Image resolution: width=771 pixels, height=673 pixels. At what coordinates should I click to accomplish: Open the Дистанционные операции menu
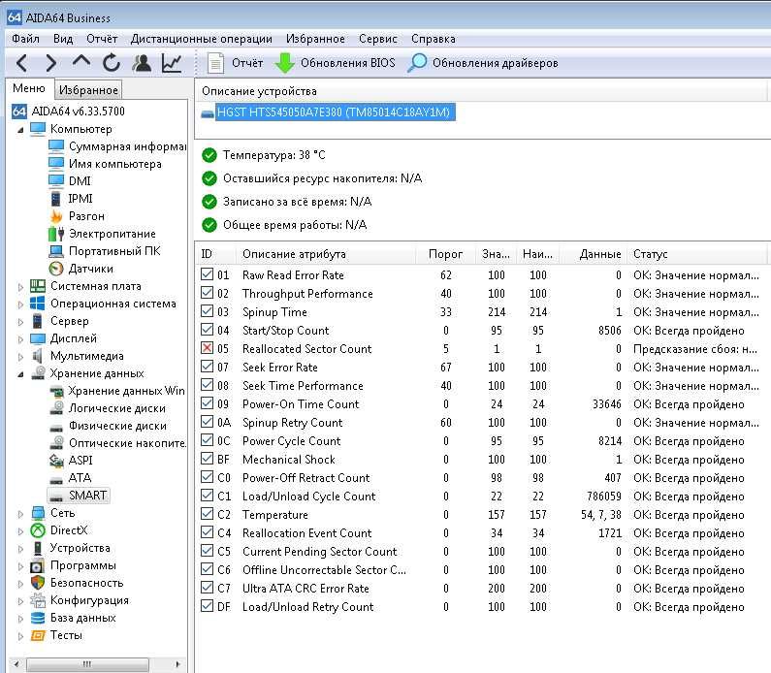[x=202, y=39]
